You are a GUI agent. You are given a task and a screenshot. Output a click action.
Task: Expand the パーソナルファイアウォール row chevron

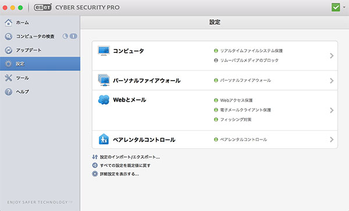332,80
